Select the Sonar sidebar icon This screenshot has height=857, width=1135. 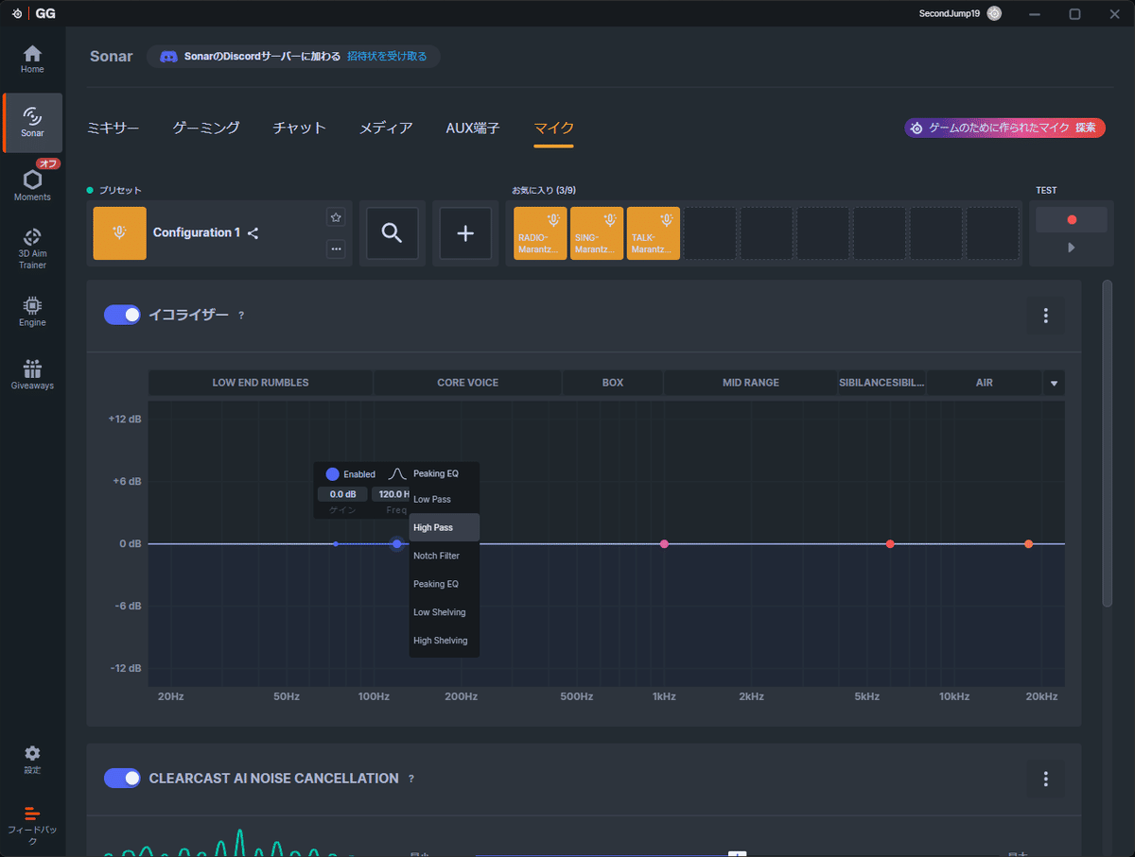32,122
